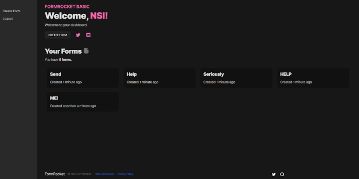Click the 'Created less than a minute ago' text

(73, 106)
